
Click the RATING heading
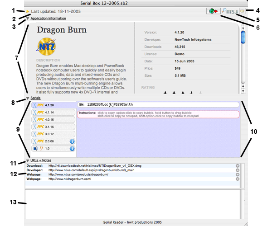point(148,88)
